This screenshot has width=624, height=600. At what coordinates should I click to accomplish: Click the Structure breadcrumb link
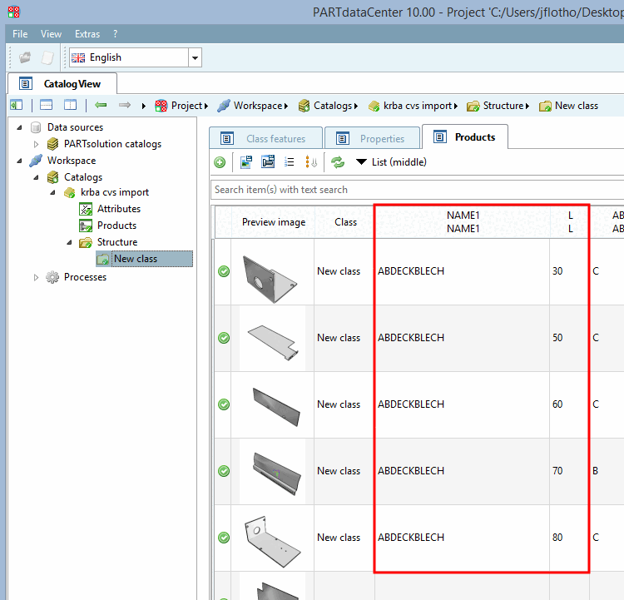click(x=503, y=106)
